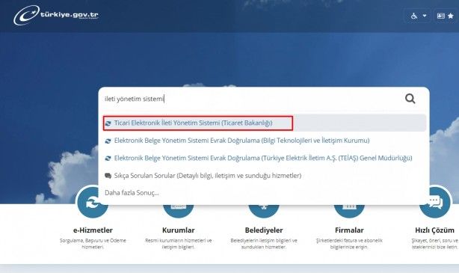The height and width of the screenshot is (273, 459).
Task: Click the Kurumlar circular icon
Action: (x=178, y=211)
